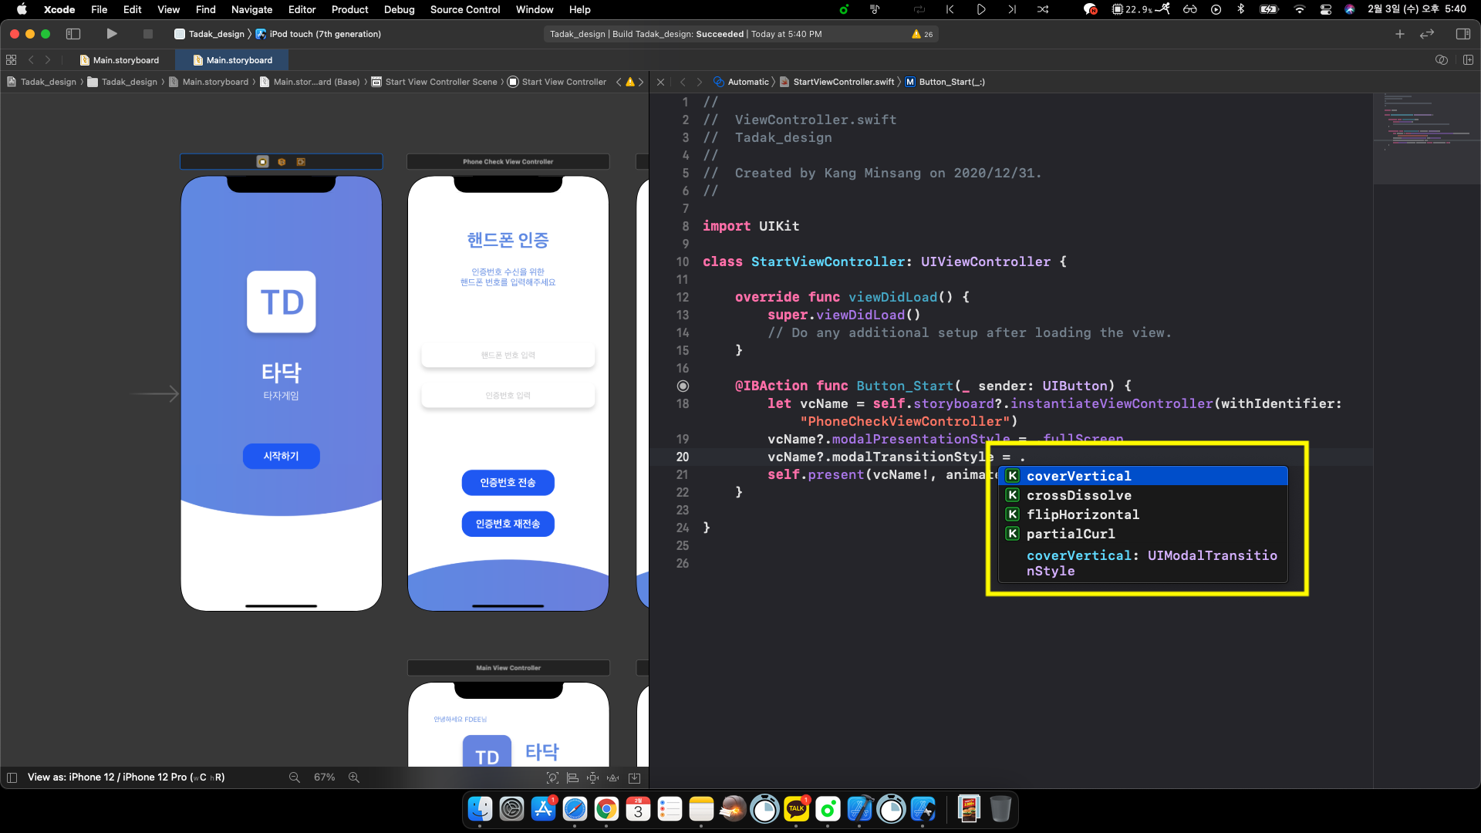Zoom in storyboard canvas
This screenshot has width=1481, height=833.
click(x=354, y=777)
